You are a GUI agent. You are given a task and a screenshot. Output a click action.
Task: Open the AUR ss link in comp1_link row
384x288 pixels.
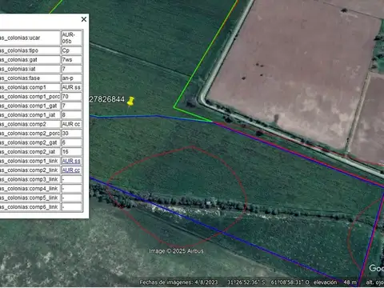71,161
